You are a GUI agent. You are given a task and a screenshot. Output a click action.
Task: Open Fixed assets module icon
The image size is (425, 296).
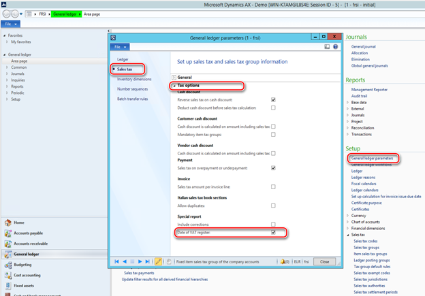(x=8, y=286)
